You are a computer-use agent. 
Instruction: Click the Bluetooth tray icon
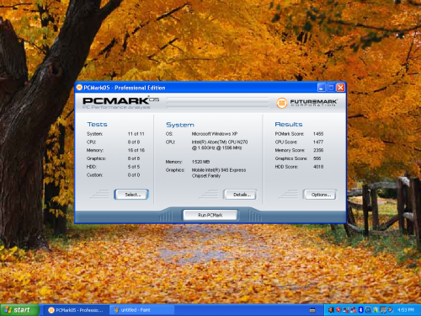pyautogui.click(x=361, y=310)
